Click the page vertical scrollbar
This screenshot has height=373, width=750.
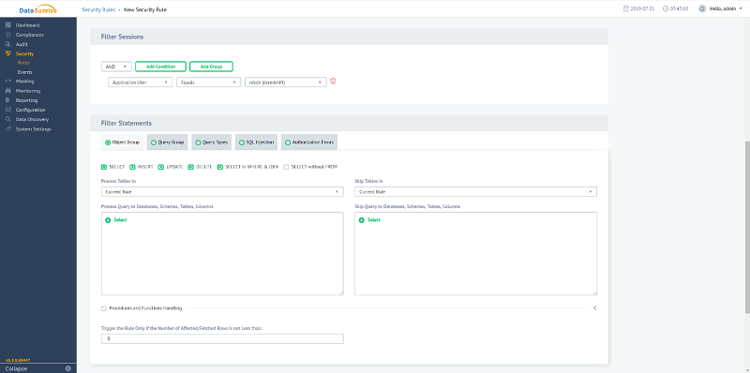(x=747, y=227)
